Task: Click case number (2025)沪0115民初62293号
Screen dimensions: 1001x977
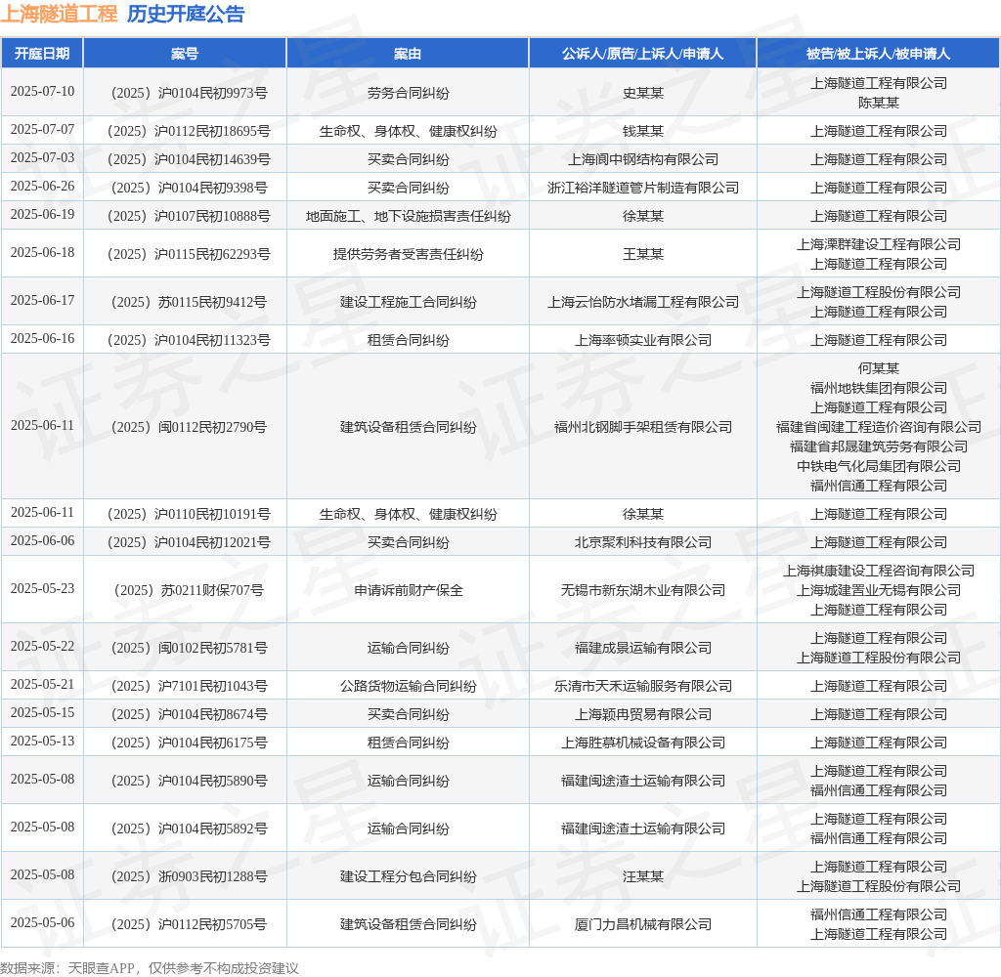Action: [x=189, y=255]
